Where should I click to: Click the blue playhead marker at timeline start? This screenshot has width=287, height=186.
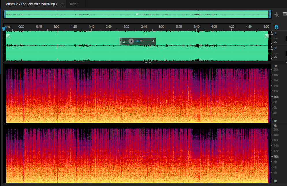point(4,29)
